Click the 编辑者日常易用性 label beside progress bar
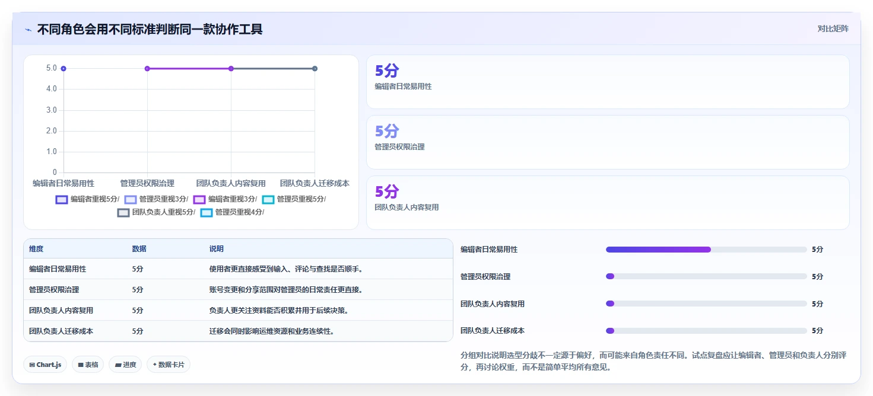The width and height of the screenshot is (873, 396). (x=489, y=250)
